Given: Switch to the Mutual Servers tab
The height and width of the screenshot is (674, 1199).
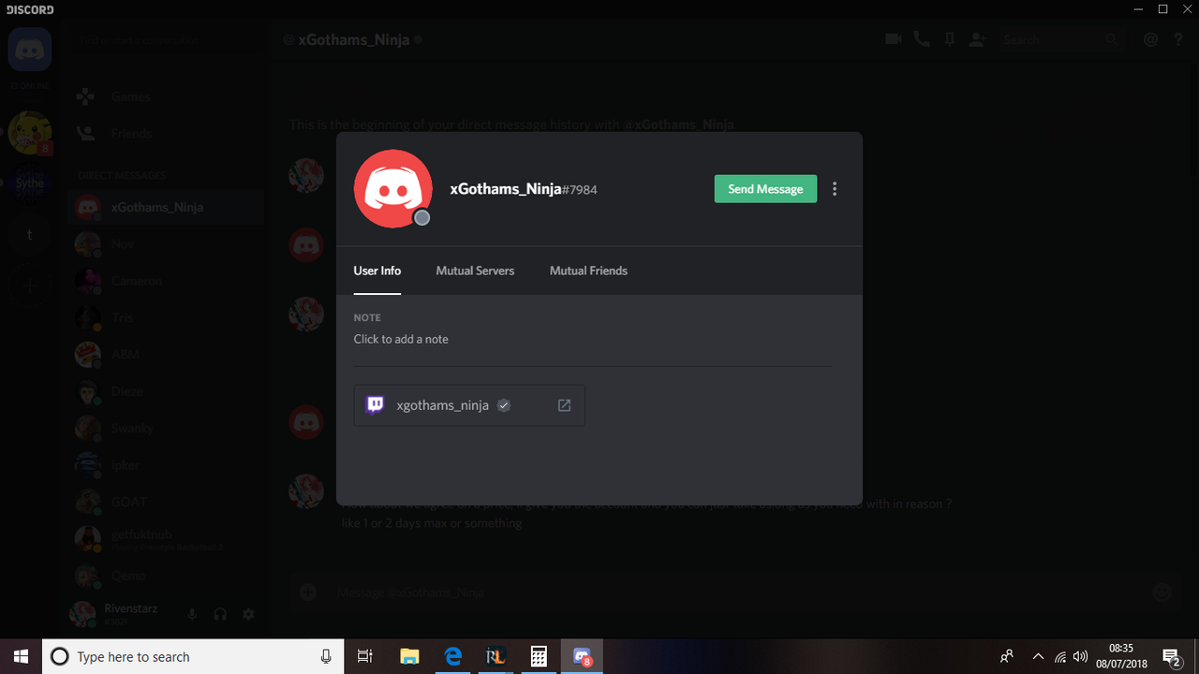Looking at the screenshot, I should 475,271.
